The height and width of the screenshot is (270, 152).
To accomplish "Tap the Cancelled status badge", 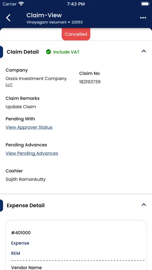I will click(76, 34).
